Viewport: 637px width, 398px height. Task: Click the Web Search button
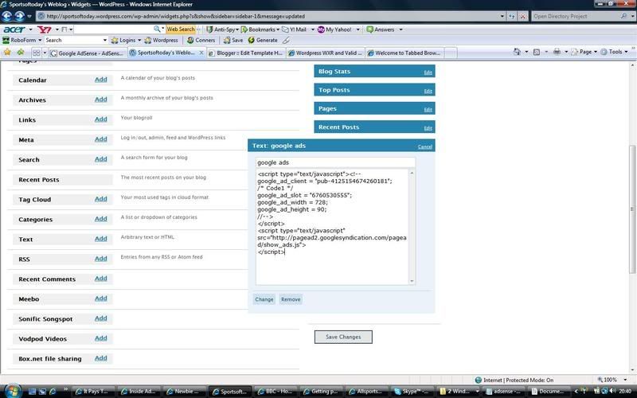181,29
